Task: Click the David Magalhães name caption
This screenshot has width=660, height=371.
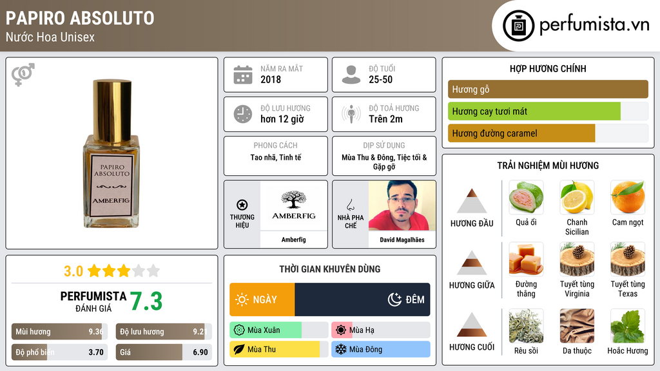Action: [x=402, y=240]
